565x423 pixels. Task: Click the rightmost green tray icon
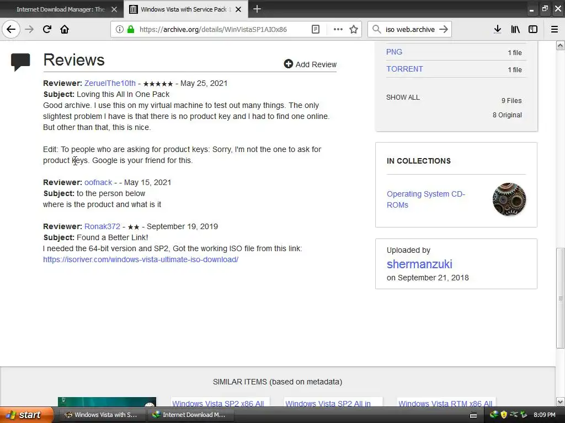click(x=524, y=415)
